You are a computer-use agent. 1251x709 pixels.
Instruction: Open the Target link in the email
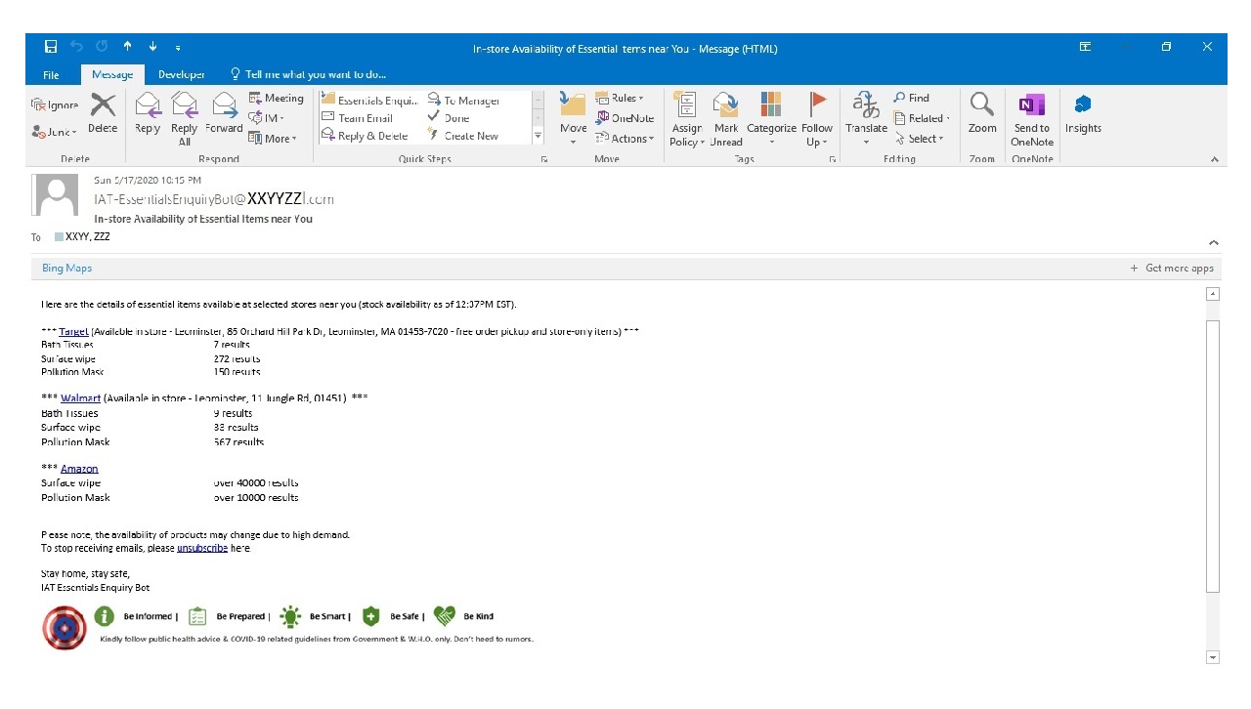coord(73,332)
